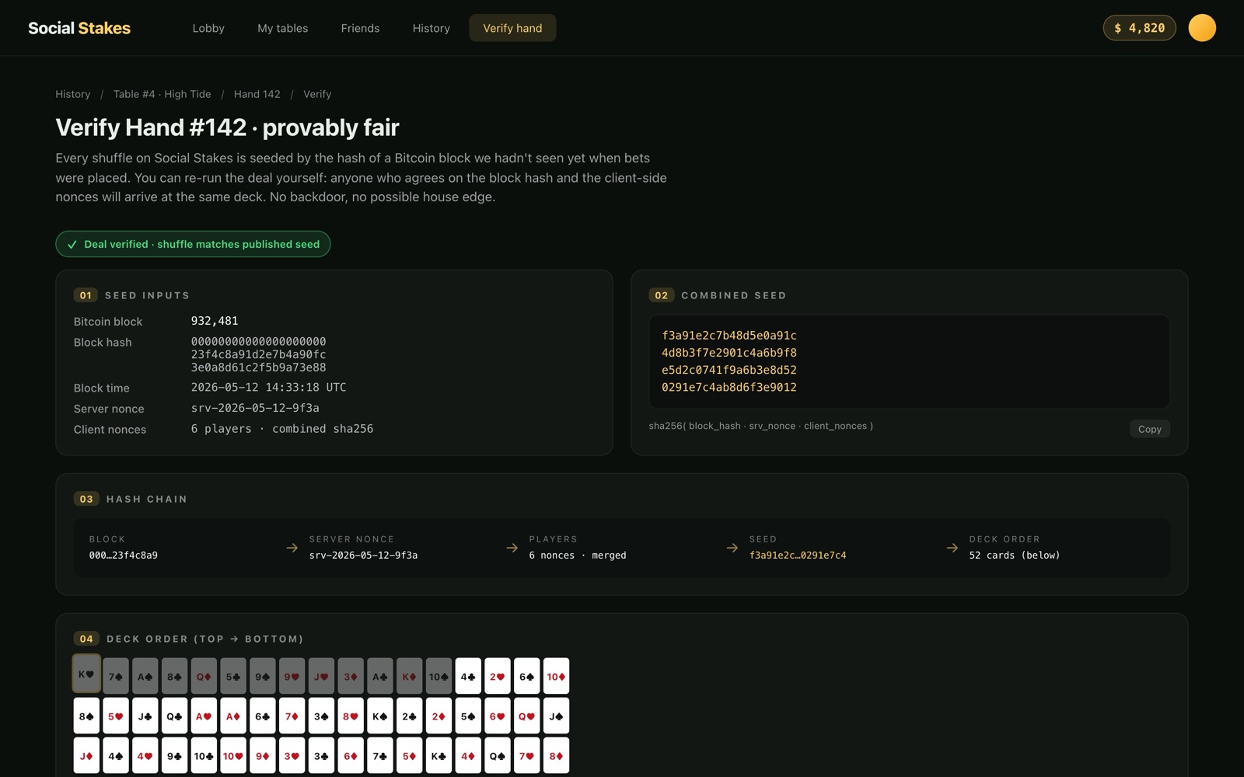This screenshot has height=777, width=1244.
Task: Pick the 8 of clubs card
Action: (174, 676)
